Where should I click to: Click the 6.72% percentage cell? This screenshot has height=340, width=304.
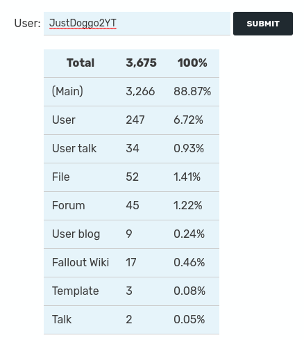pyautogui.click(x=188, y=120)
